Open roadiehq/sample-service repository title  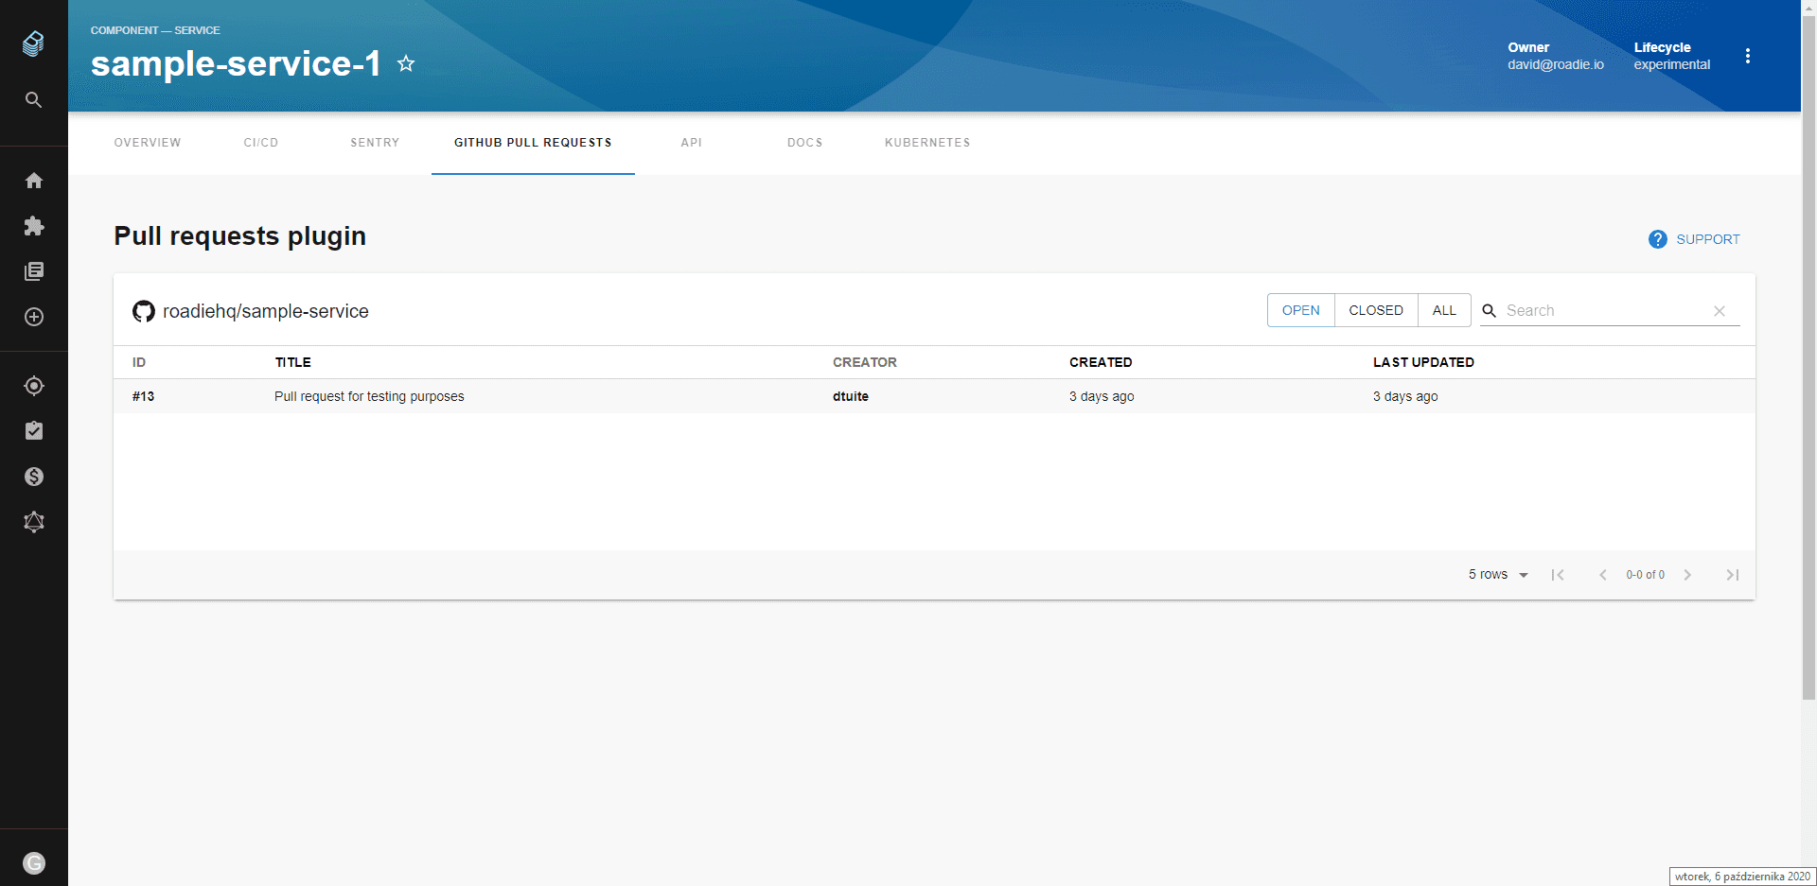tap(266, 311)
